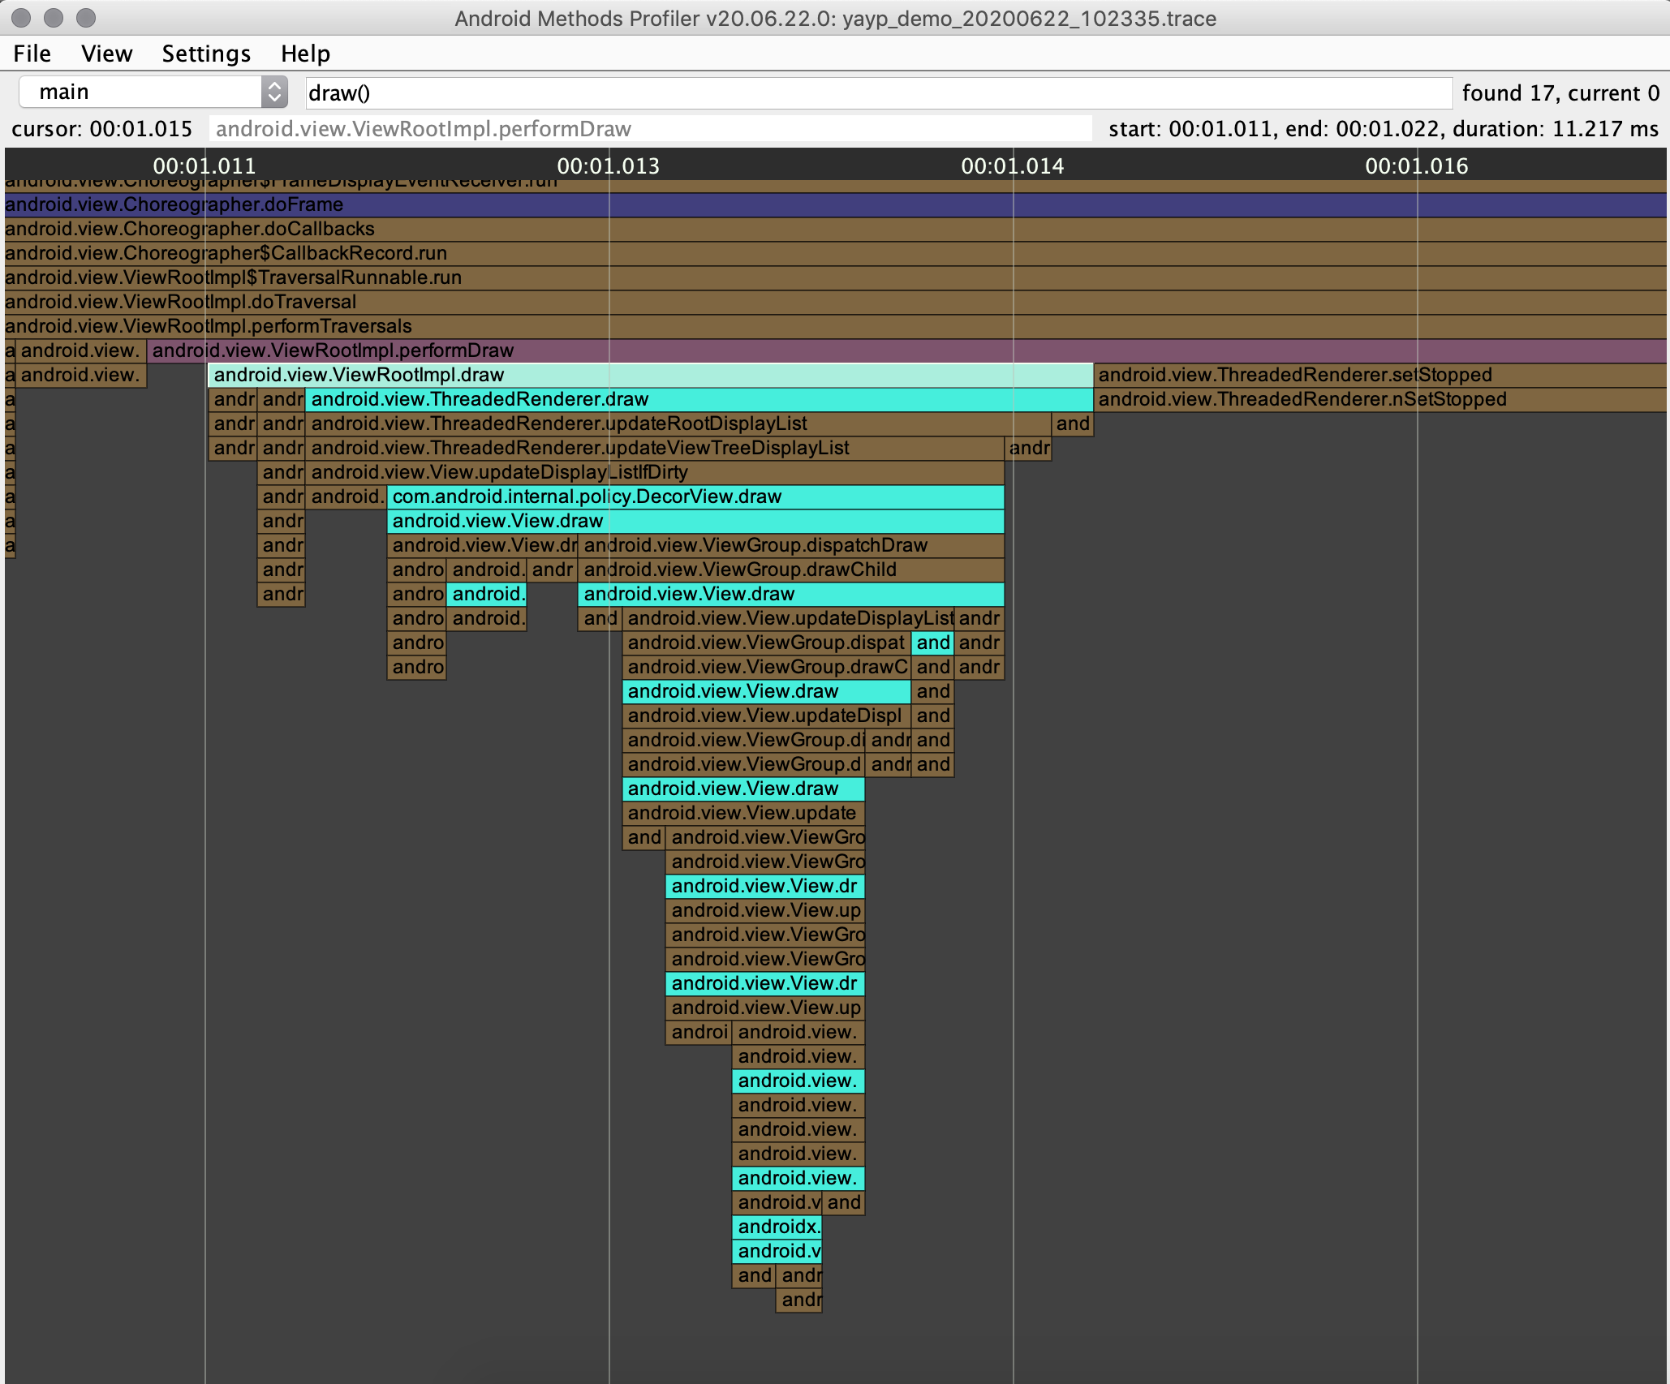
Task: Click the 00:01.016 timeline marker
Action: pos(1417,166)
